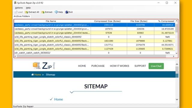Click the 1879880 file size cell
The width and height of the screenshot is (192, 108).
(x=140, y=41)
